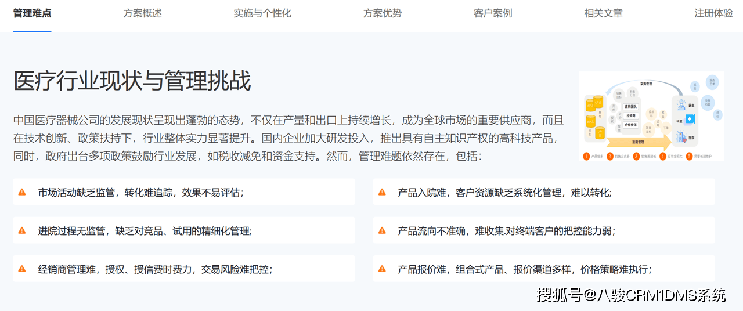
Task: Go to the 方案优势 tab
Action: (x=382, y=13)
